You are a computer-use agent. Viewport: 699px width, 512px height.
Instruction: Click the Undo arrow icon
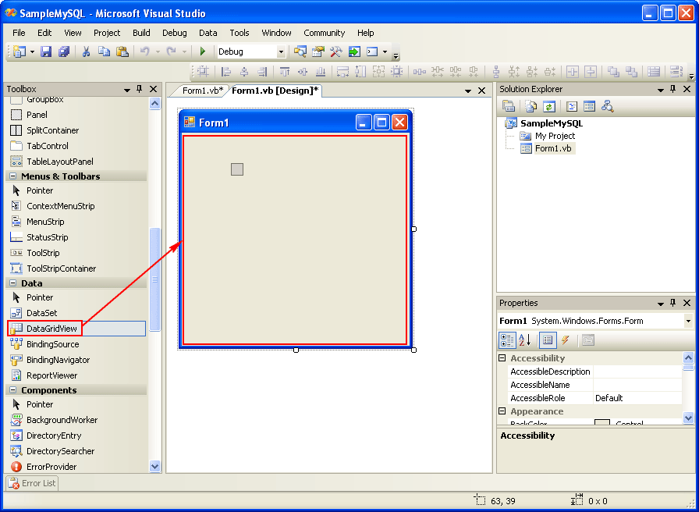tap(144, 52)
